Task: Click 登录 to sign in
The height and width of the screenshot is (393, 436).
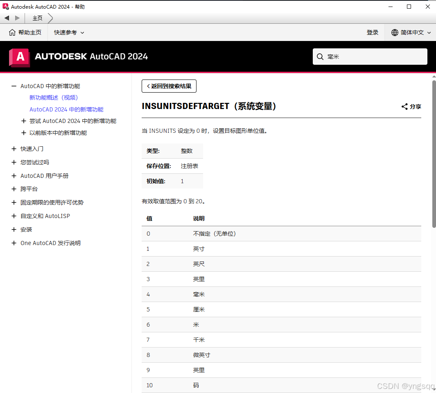Action: (372, 32)
